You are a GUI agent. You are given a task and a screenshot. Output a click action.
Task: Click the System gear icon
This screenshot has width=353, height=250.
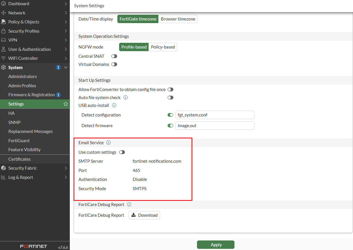[x=3, y=67]
